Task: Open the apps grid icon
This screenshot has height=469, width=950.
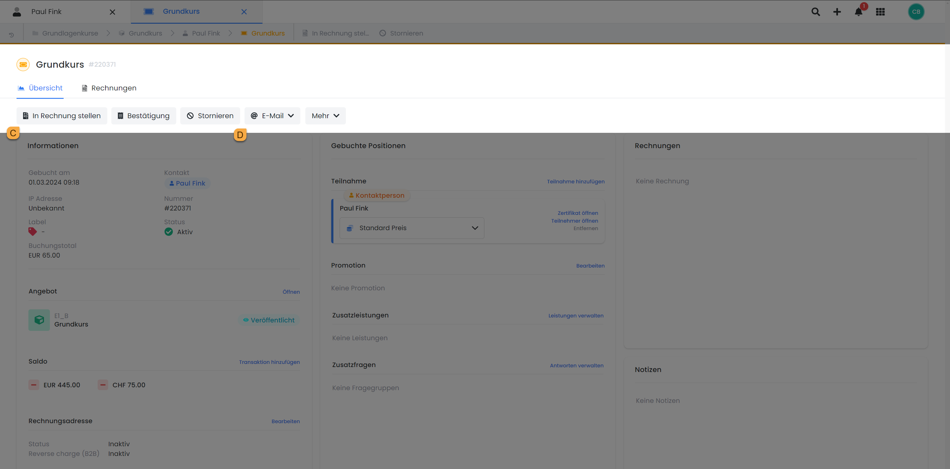Action: pyautogui.click(x=880, y=12)
